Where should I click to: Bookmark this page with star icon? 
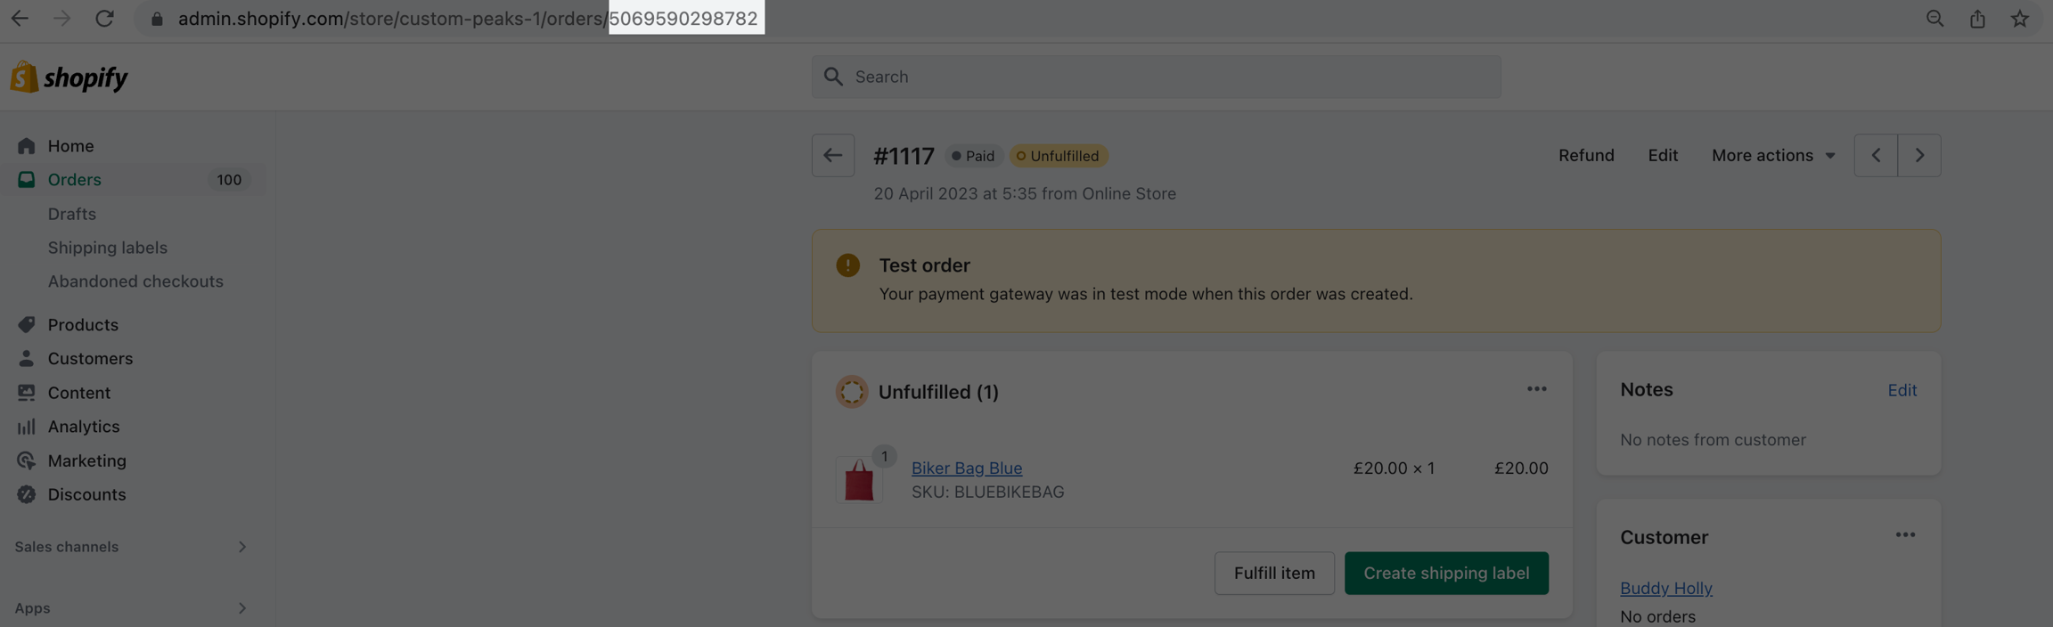coord(2019,19)
